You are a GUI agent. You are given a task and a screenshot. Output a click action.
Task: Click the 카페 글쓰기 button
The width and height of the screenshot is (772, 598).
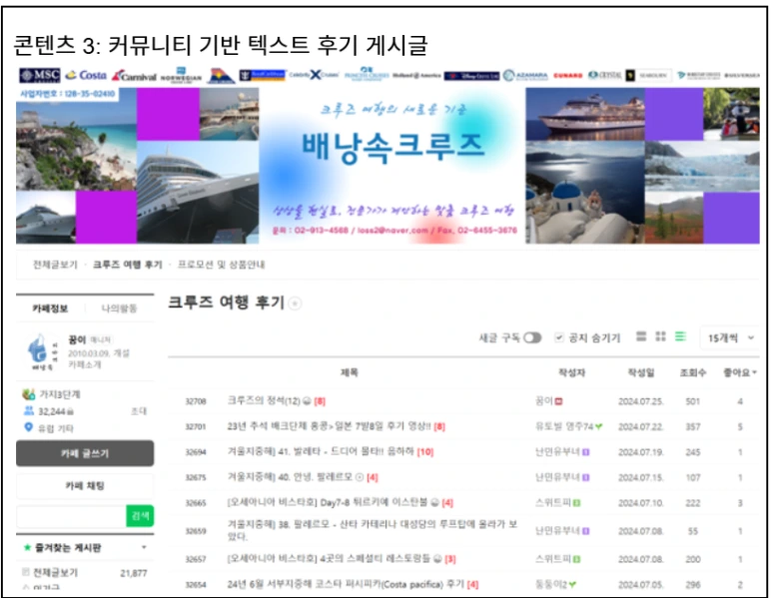tap(85, 453)
